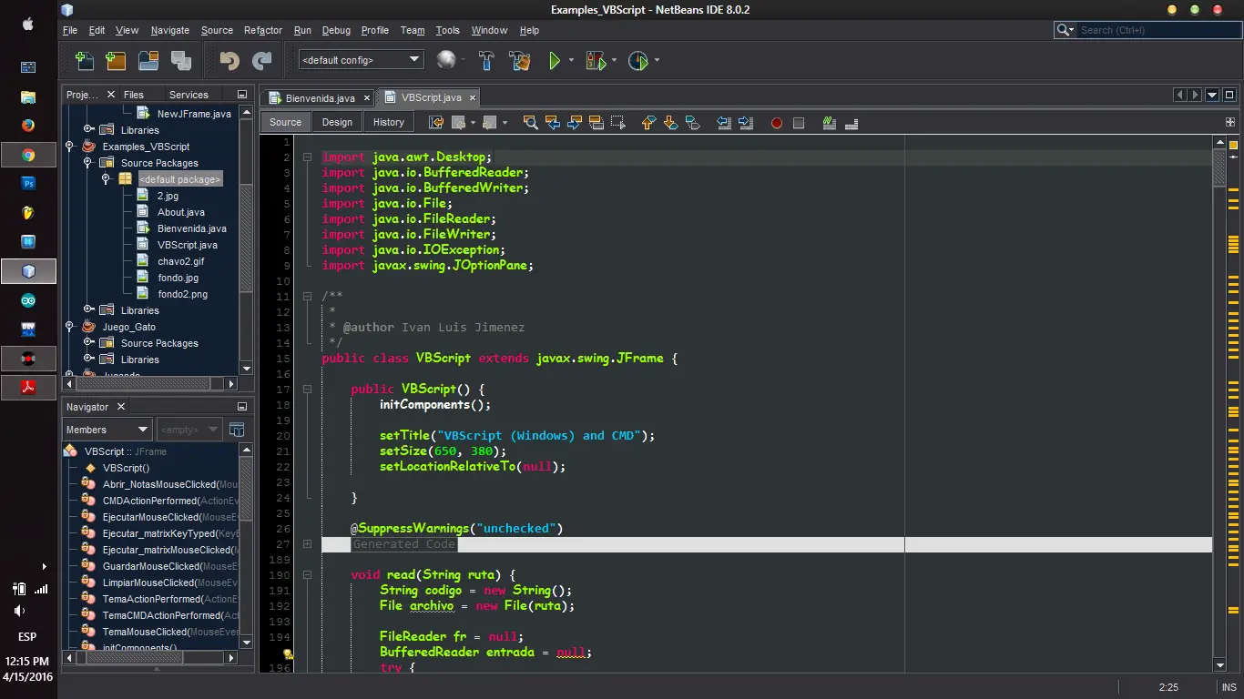Image resolution: width=1244 pixels, height=699 pixels.
Task: Click the Comment lines icon
Action: click(829, 122)
